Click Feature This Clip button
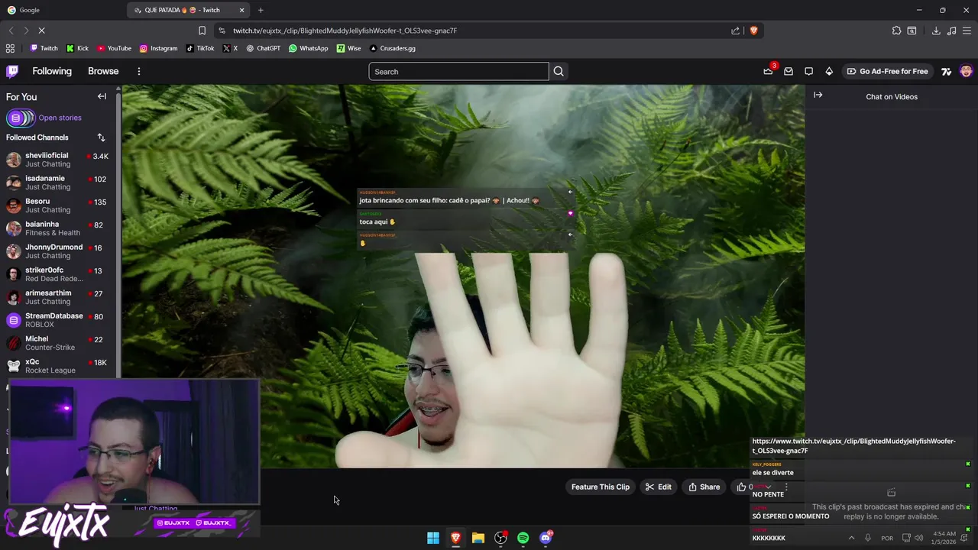 pyautogui.click(x=600, y=487)
